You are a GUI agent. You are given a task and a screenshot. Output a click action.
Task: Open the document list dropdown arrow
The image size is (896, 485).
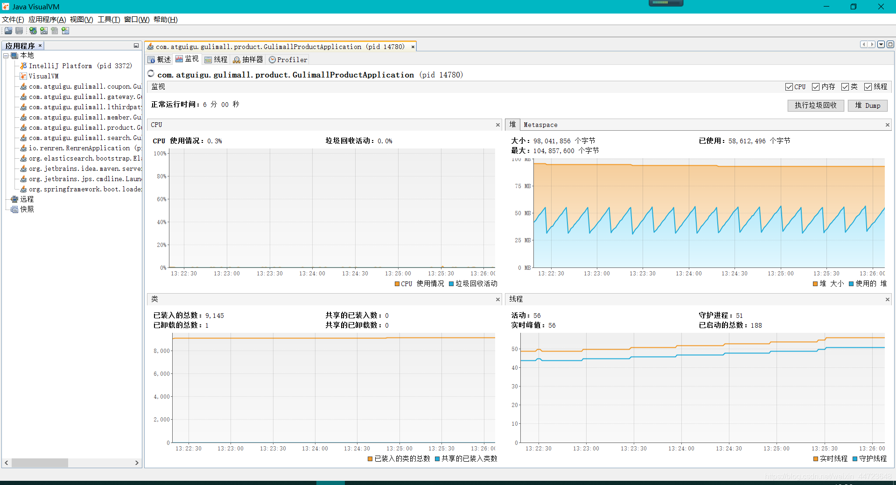[881, 45]
